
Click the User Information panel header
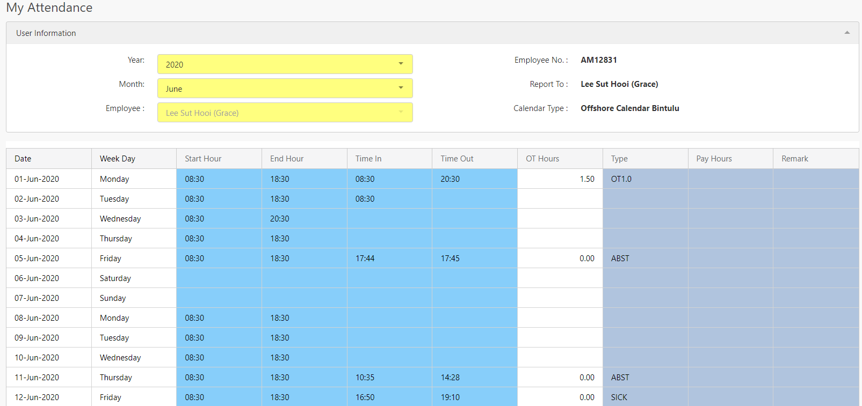pyautogui.click(x=432, y=33)
